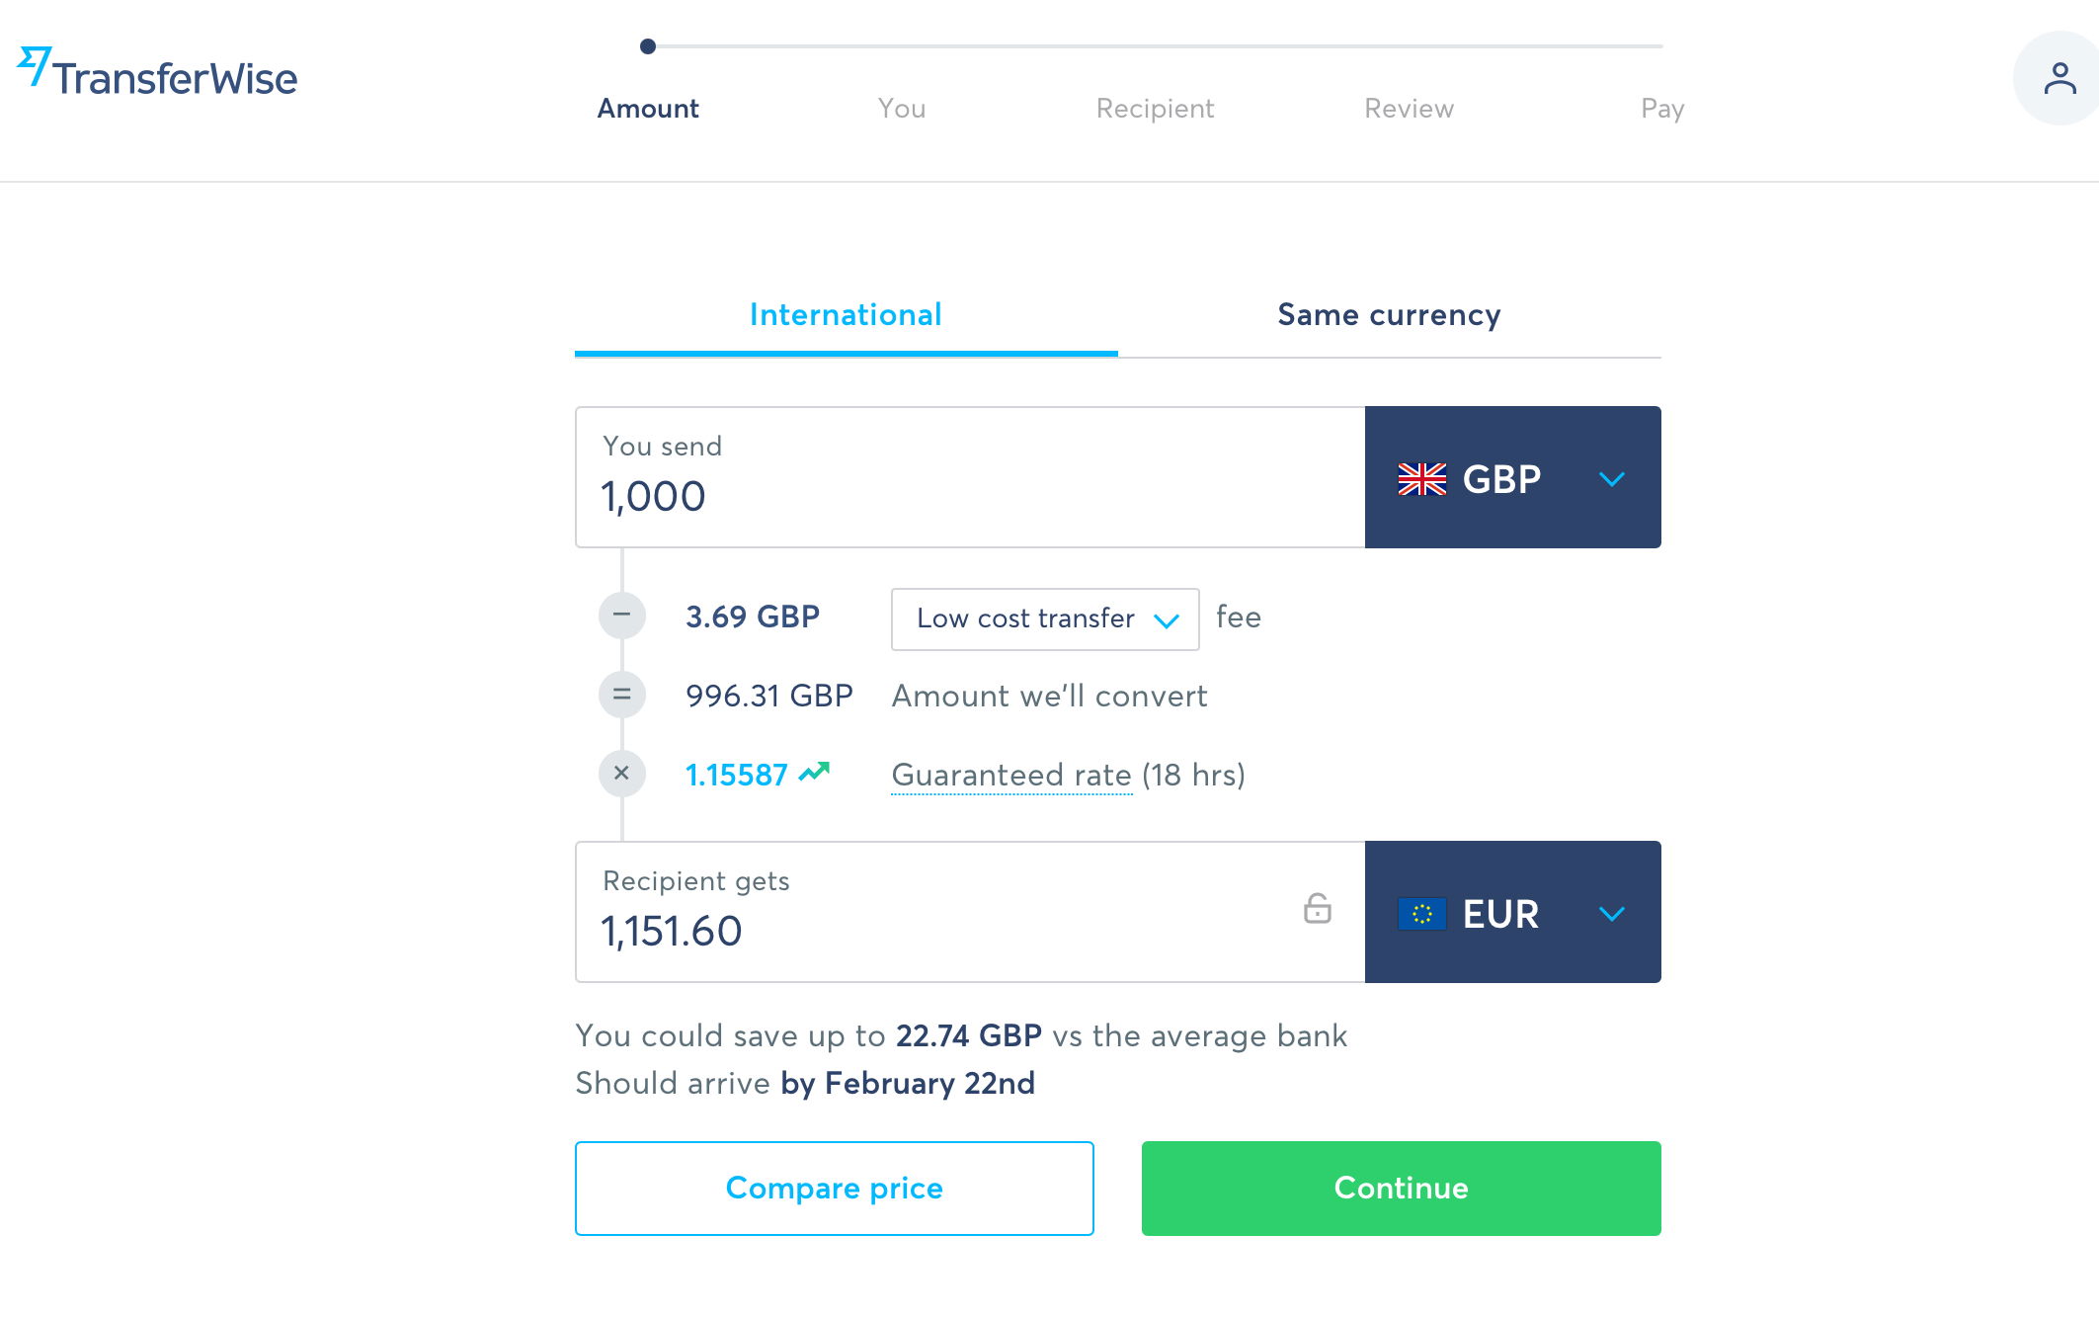Viewport: 2099px width, 1317px height.
Task: Expand the Low cost transfer dropdown
Action: pos(1044,619)
